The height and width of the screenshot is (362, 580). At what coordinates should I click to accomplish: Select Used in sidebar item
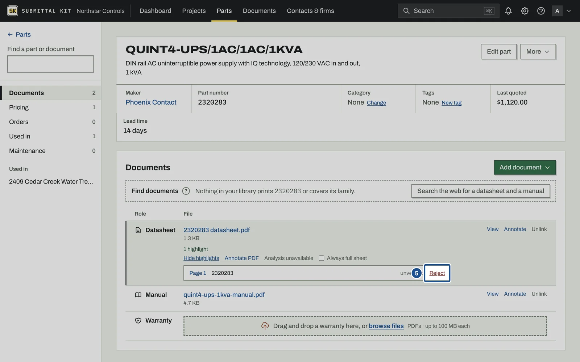click(51, 136)
